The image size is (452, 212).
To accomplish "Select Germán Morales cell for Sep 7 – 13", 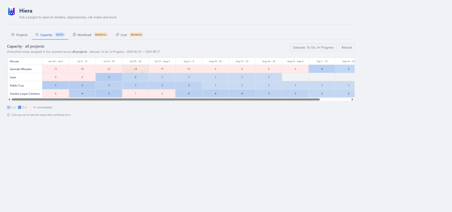I will (x=322, y=69).
